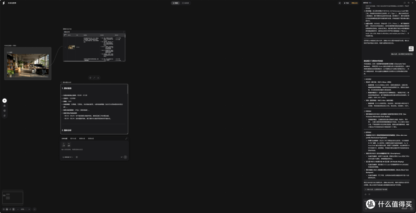Select the 图片生成 tab

(x=73, y=138)
